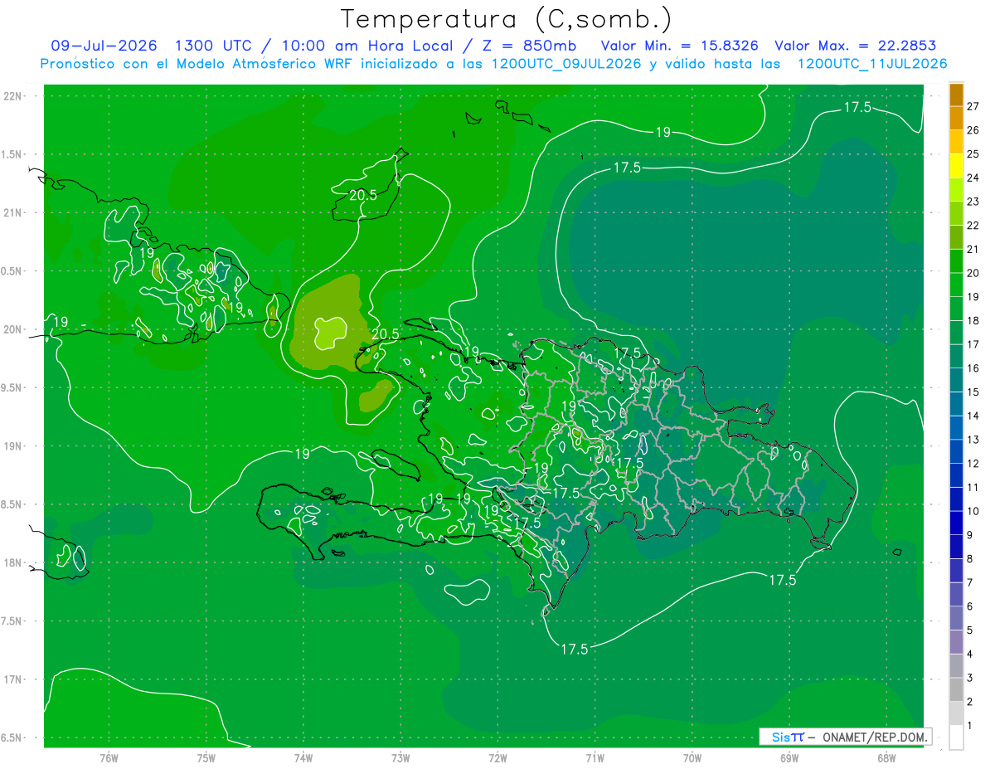
Task: Click the "18N" latitude label
Action: tap(13, 562)
